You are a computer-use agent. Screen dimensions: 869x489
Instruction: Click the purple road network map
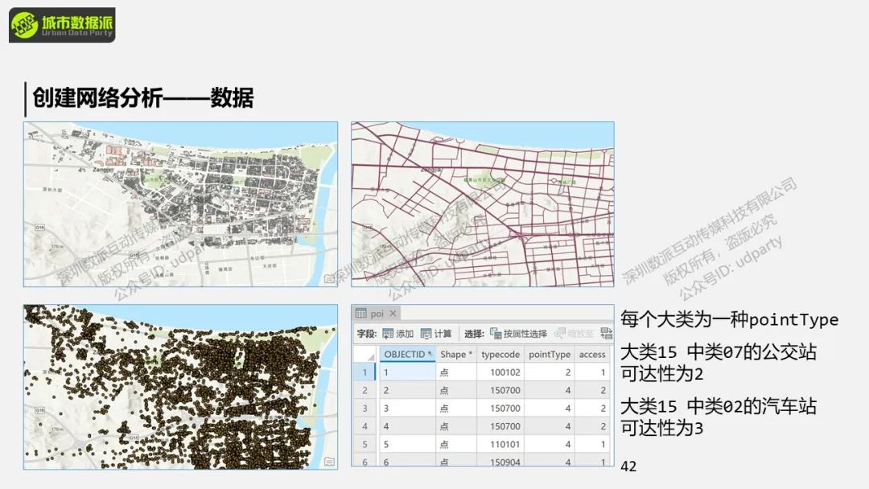pyautogui.click(x=483, y=204)
